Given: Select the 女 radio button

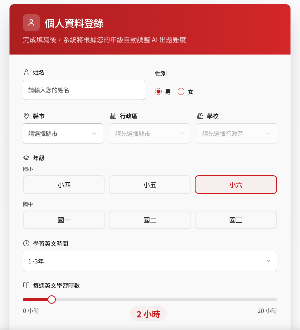Looking at the screenshot, I should pos(181,91).
